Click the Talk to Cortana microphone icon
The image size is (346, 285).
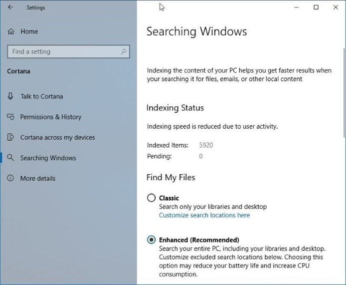10,96
